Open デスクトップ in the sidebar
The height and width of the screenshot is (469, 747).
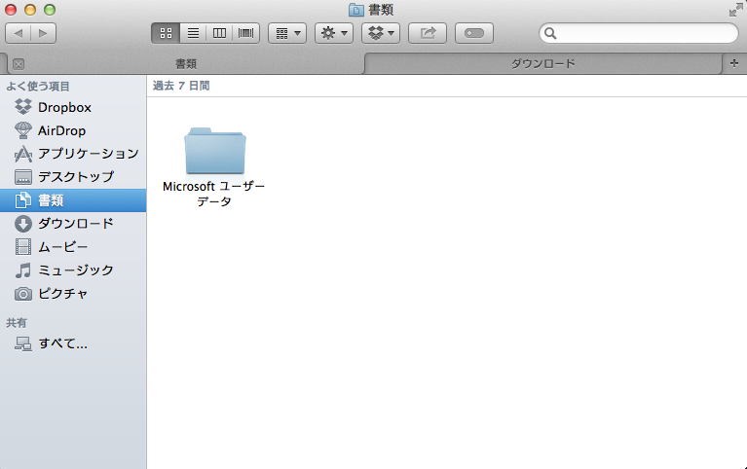click(x=73, y=177)
